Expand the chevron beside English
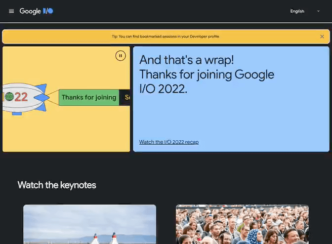The image size is (332, 244). click(x=318, y=11)
